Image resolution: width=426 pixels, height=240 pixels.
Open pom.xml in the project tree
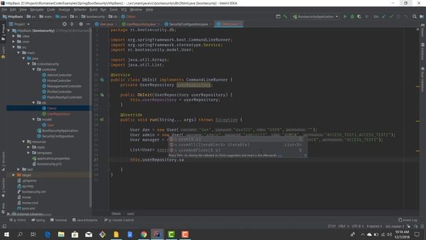[26, 208]
